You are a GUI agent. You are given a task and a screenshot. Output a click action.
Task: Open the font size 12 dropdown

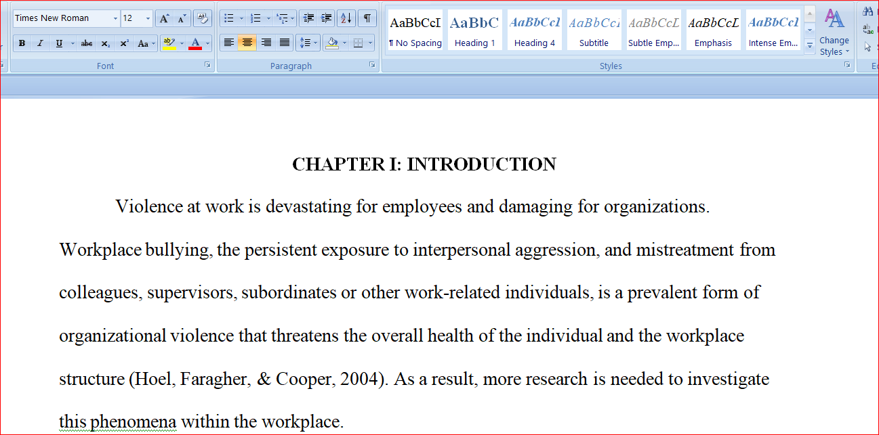click(x=148, y=18)
